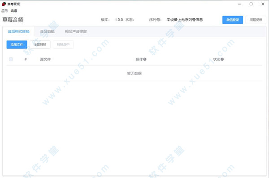Click the 状态 column header text
Screen dimensions: 269x178
[x=217, y=59]
